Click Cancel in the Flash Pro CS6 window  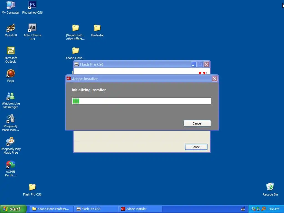[x=196, y=147]
